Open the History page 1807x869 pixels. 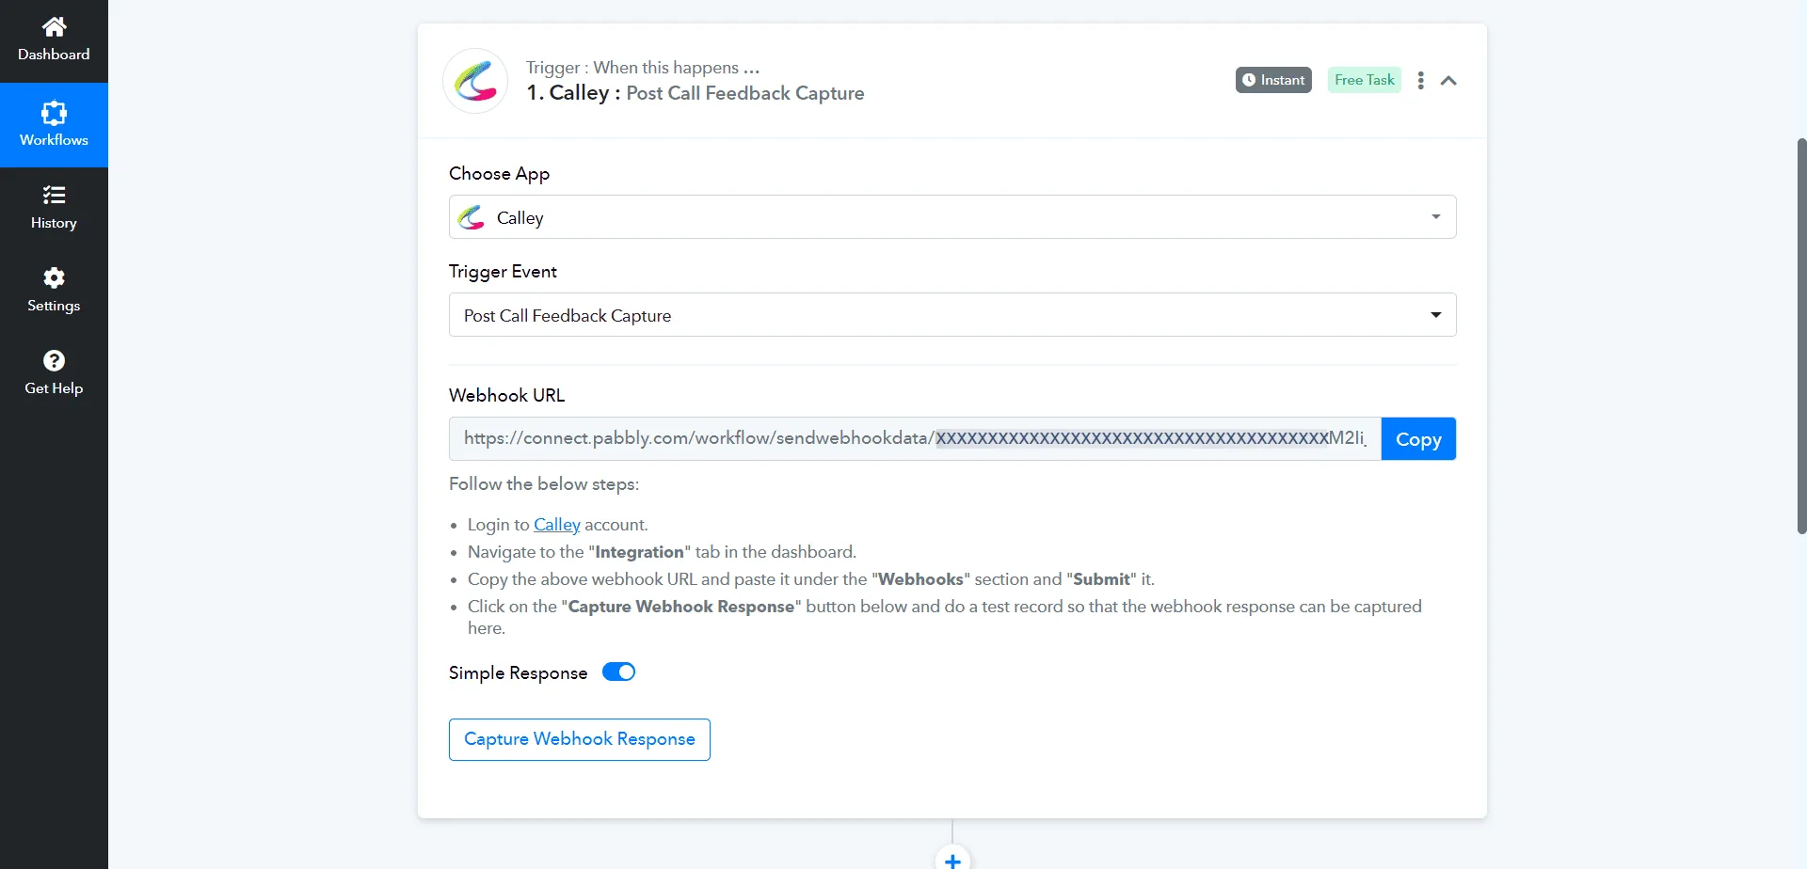tap(54, 208)
